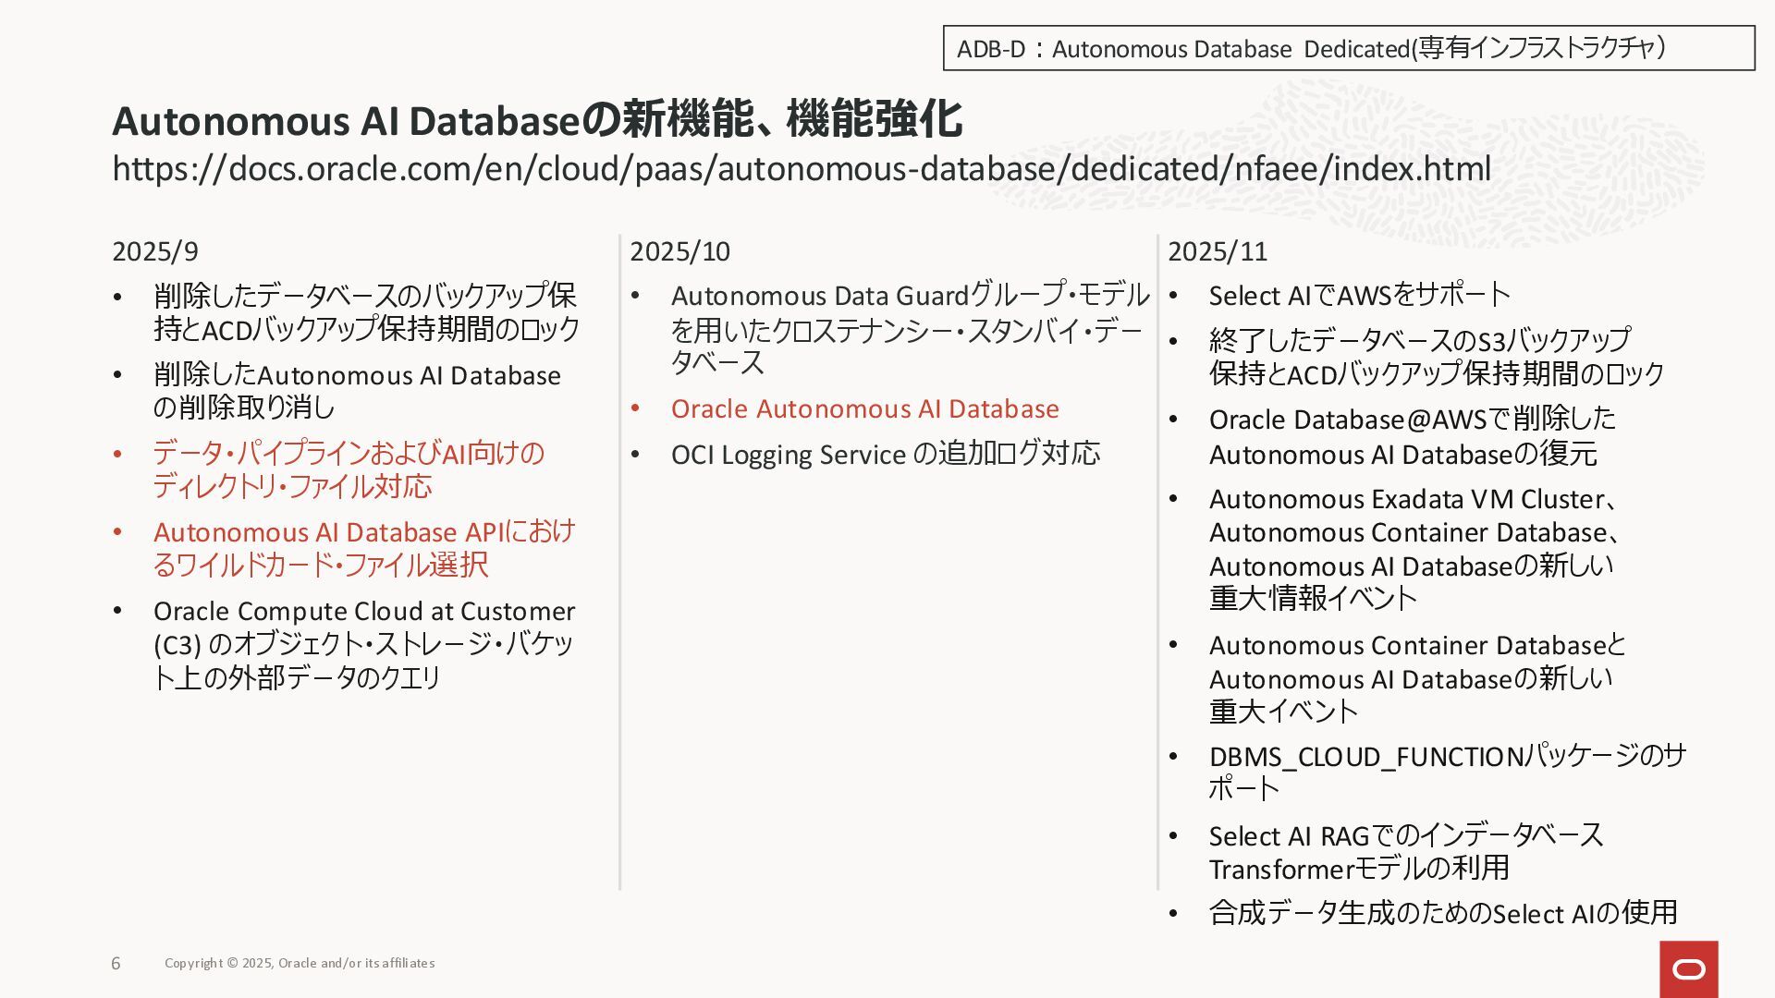This screenshot has height=998, width=1775.
Task: Click the synthetic data Select AI bullet
Action: coord(1442,913)
